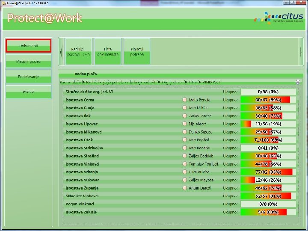Image resolution: width=308 pixels, height=231 pixels.
Task: Open the Radnici poslovi i OZS tile
Action: coord(79,52)
